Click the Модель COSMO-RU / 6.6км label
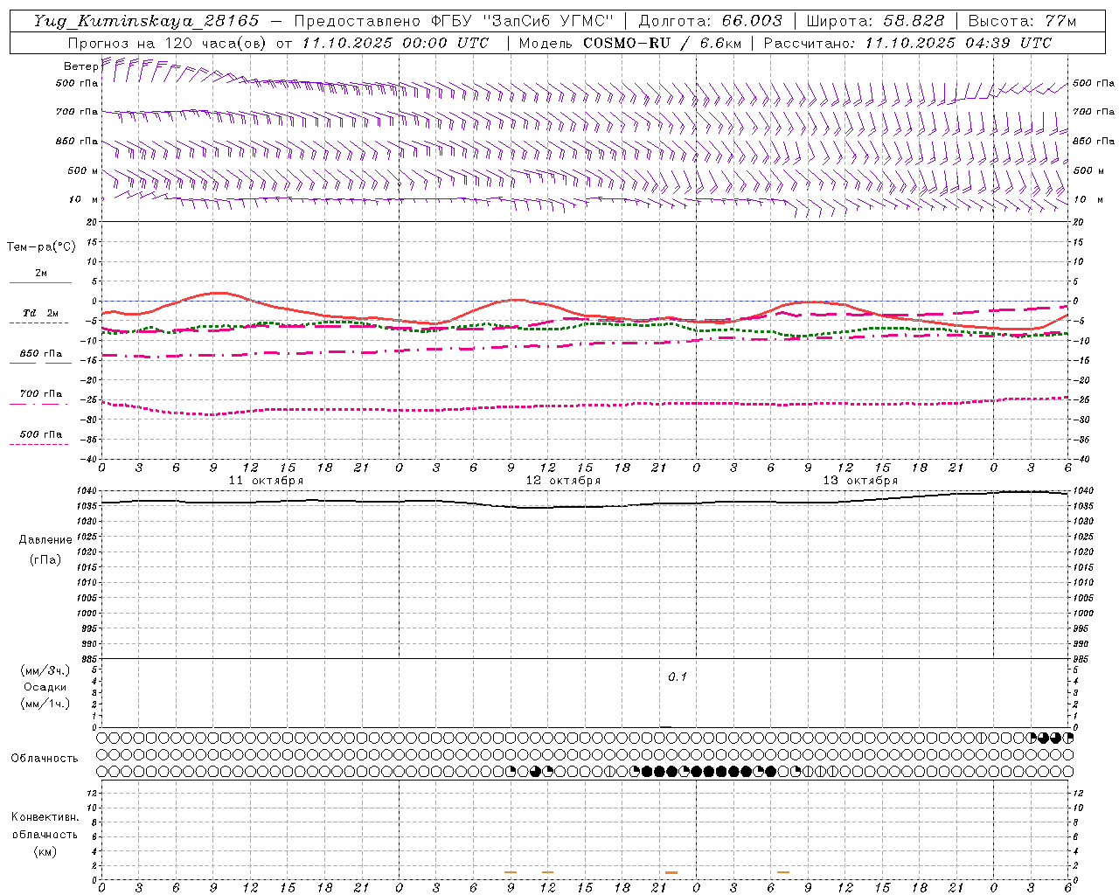The width and height of the screenshot is (1119, 895). click(x=629, y=43)
